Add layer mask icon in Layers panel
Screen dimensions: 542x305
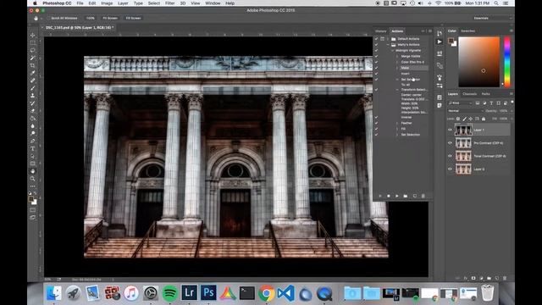(x=473, y=278)
